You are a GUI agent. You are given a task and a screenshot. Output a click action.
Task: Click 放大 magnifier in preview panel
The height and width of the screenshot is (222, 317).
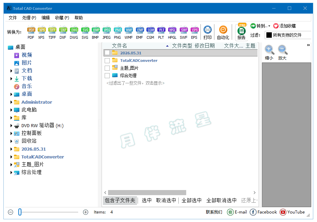(x=282, y=52)
